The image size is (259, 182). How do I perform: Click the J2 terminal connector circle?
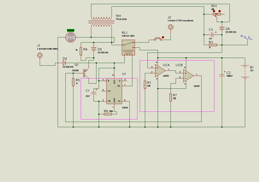point(170,27)
